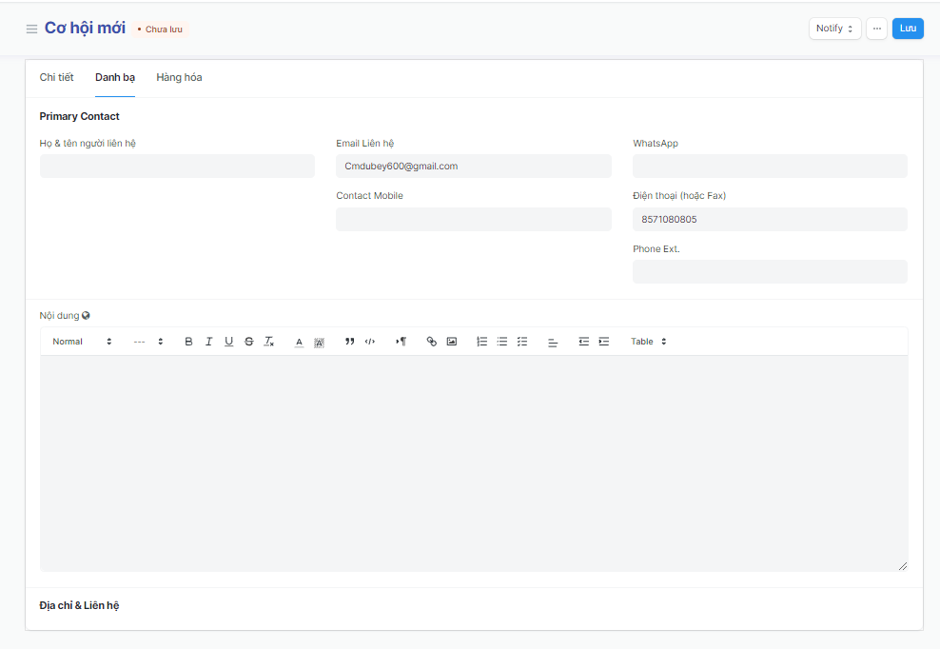Toggle right-to-left text direction
This screenshot has width=940, height=649.
coord(401,342)
